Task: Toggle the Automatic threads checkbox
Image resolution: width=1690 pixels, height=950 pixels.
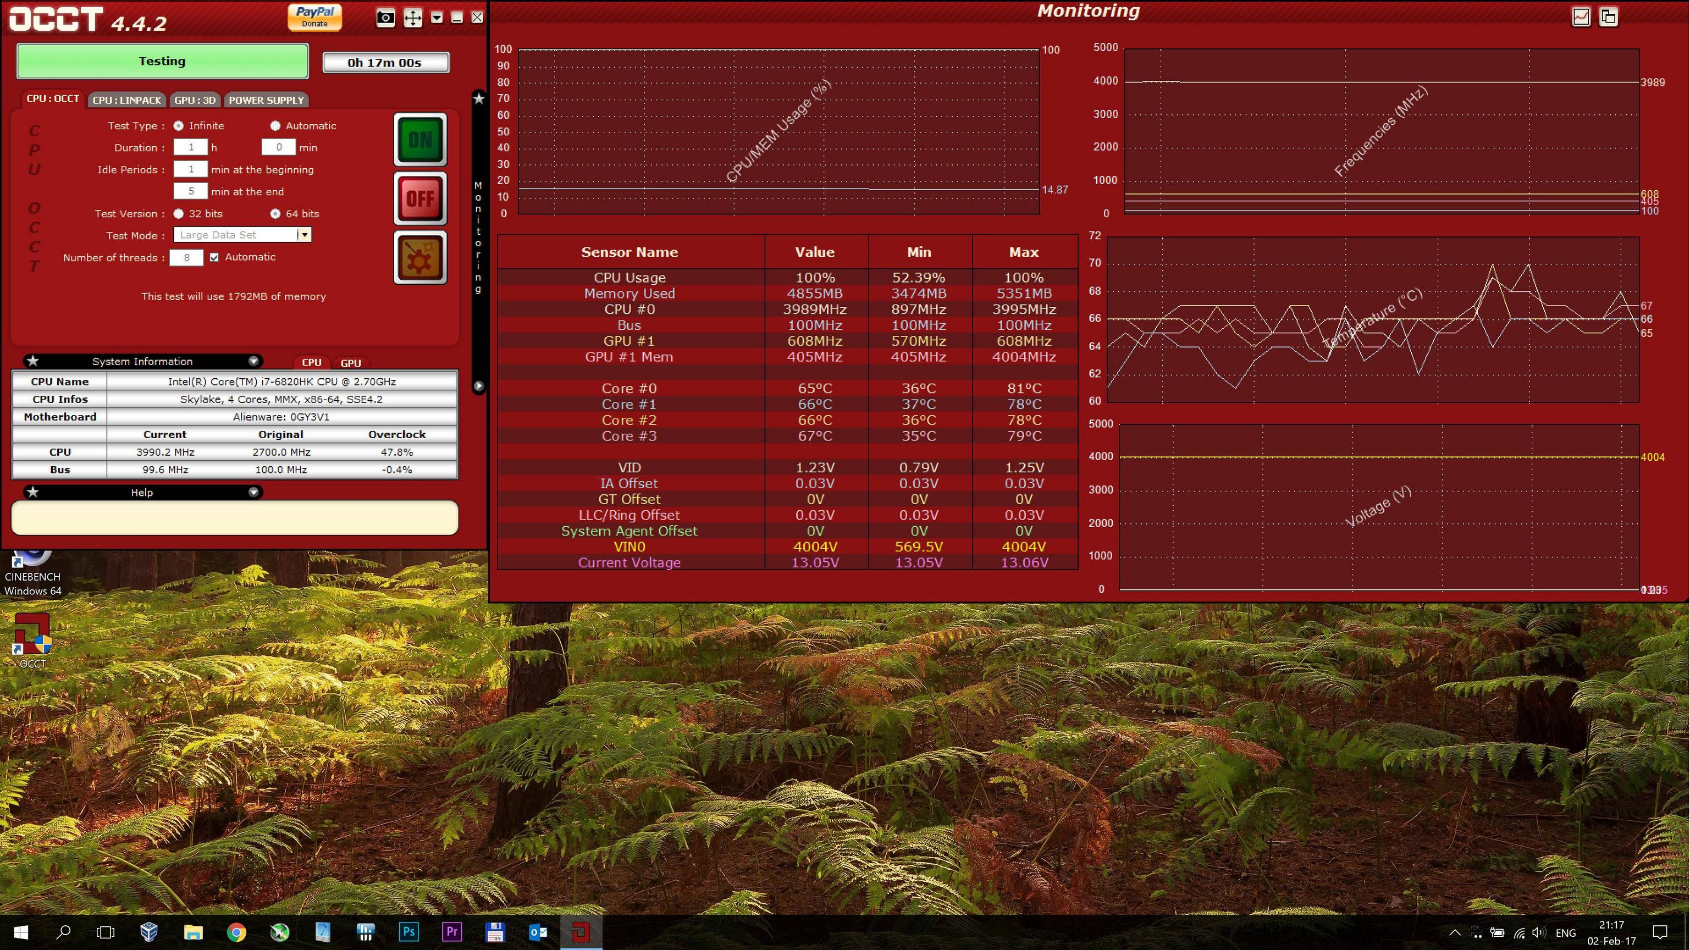Action: tap(214, 257)
